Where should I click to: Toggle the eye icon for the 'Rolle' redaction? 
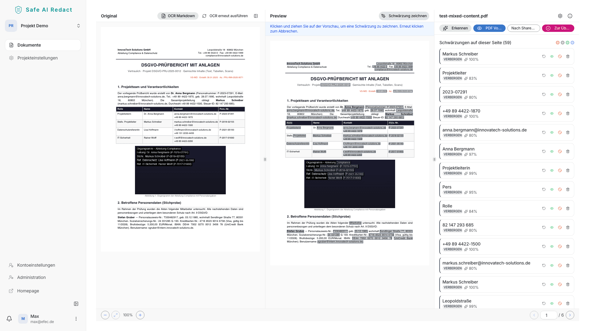point(552,208)
